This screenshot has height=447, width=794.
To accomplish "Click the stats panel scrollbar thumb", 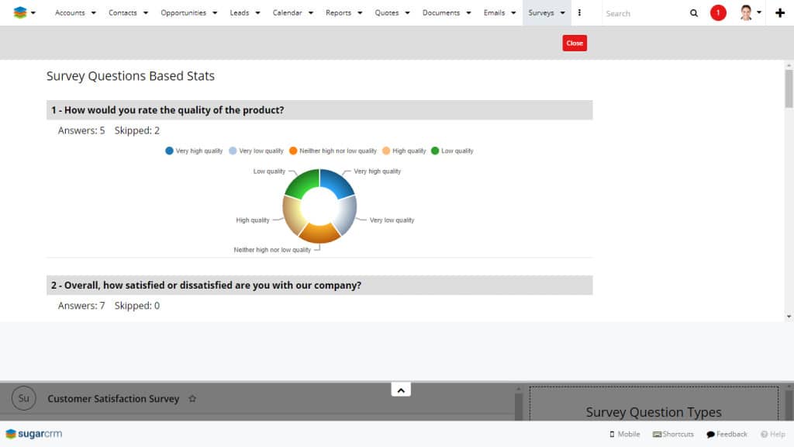I will tap(789, 88).
